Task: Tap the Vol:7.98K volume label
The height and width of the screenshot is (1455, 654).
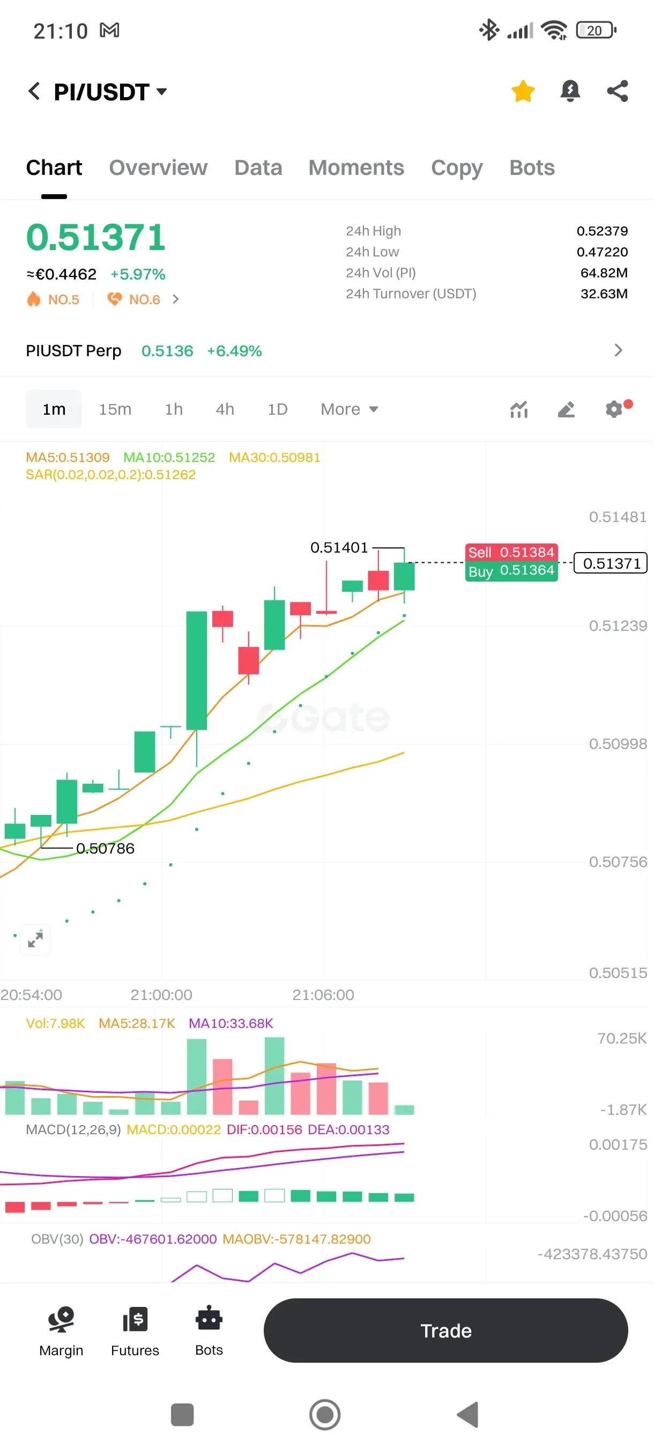Action: [55, 1024]
